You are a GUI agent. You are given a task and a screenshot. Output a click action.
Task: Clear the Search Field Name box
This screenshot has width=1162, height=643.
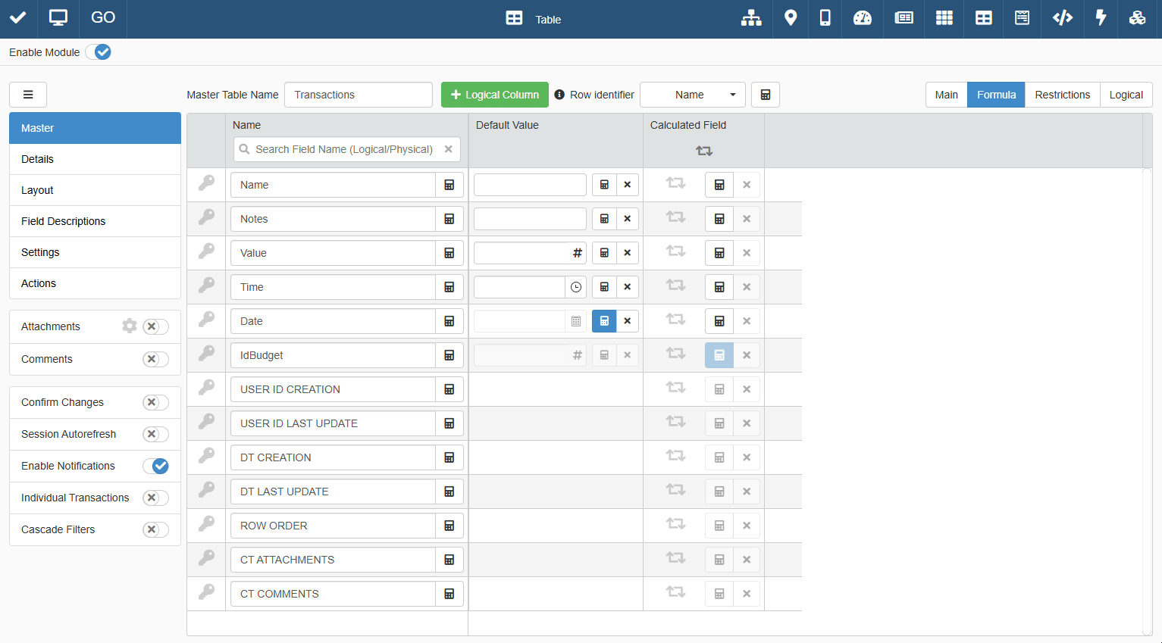click(449, 149)
